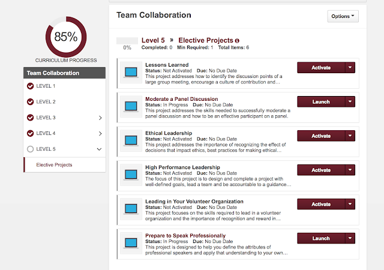Click the 85% curriculum progress circle
This screenshot has height=270, width=384.
click(x=65, y=37)
